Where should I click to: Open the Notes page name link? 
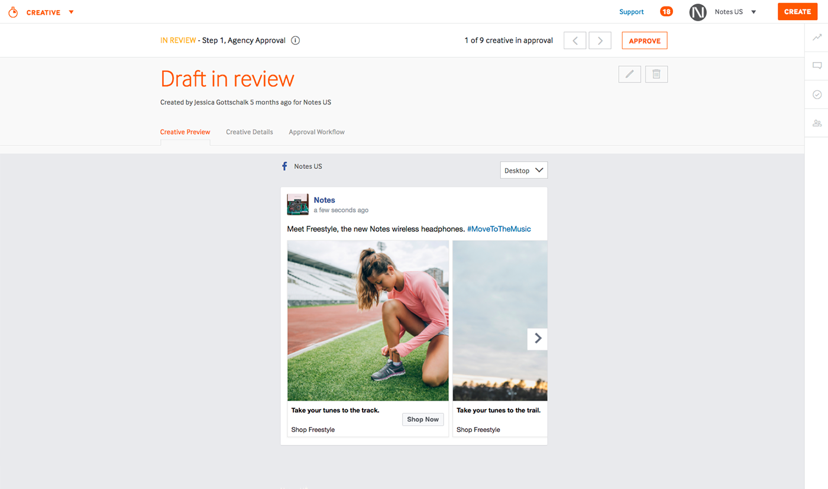[324, 200]
